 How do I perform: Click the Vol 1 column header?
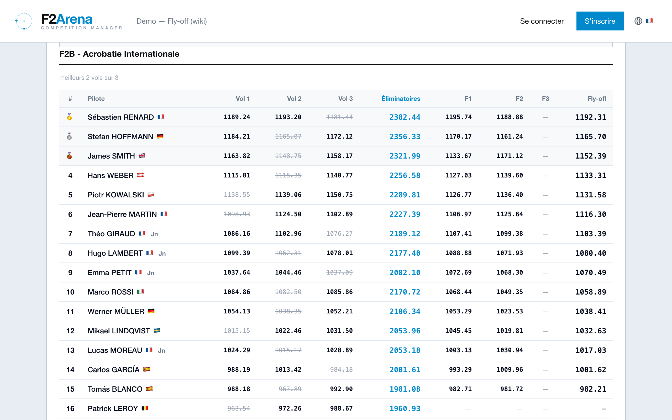(243, 99)
